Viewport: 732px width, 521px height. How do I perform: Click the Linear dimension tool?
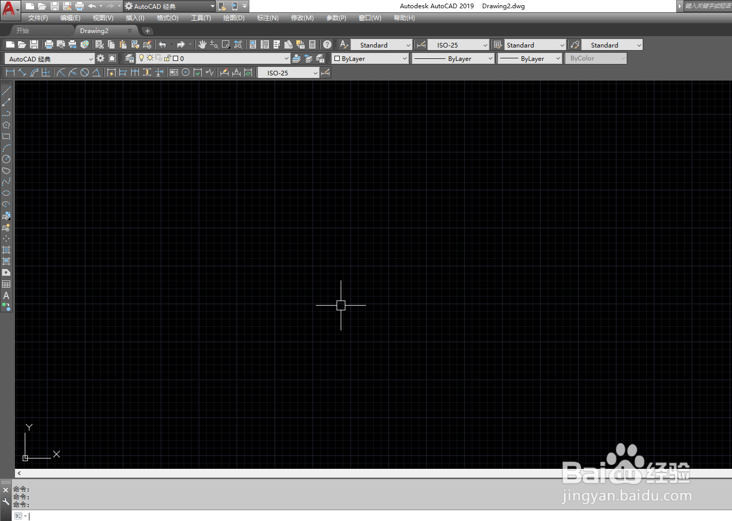(x=10, y=73)
